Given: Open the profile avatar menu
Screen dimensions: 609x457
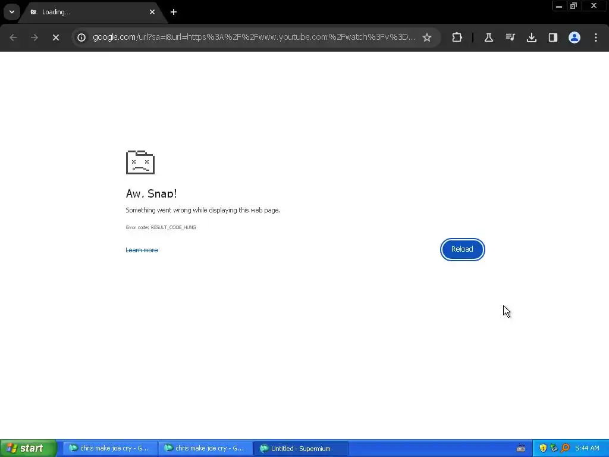Looking at the screenshot, I should tap(575, 37).
